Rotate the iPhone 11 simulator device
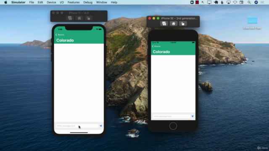 tap(88, 18)
